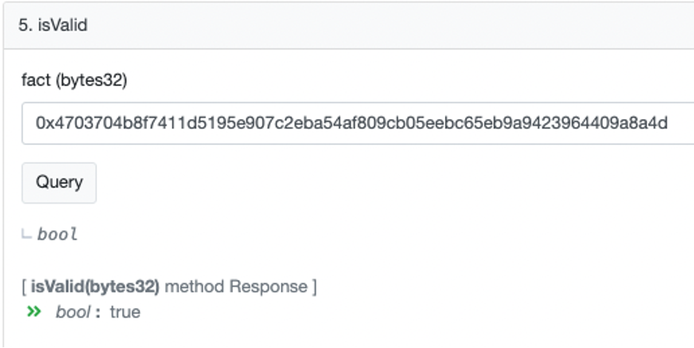Click the "fact (bytes32)" parameter label
The image size is (694, 348).
pos(74,81)
